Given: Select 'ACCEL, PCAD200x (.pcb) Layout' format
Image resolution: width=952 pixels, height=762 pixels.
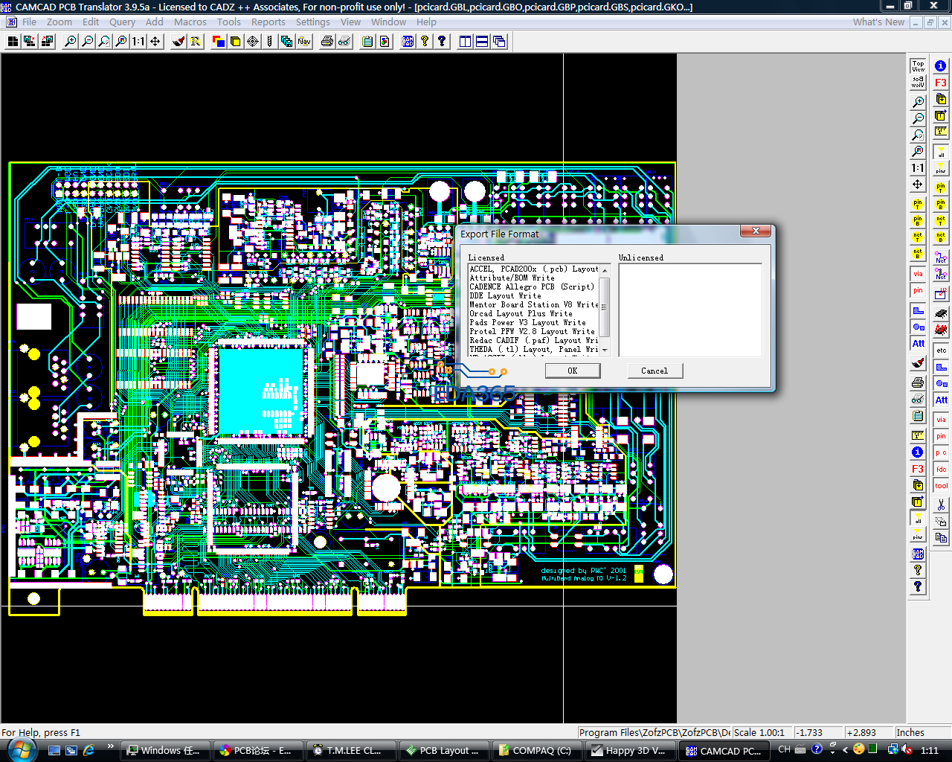Looking at the screenshot, I should (534, 269).
